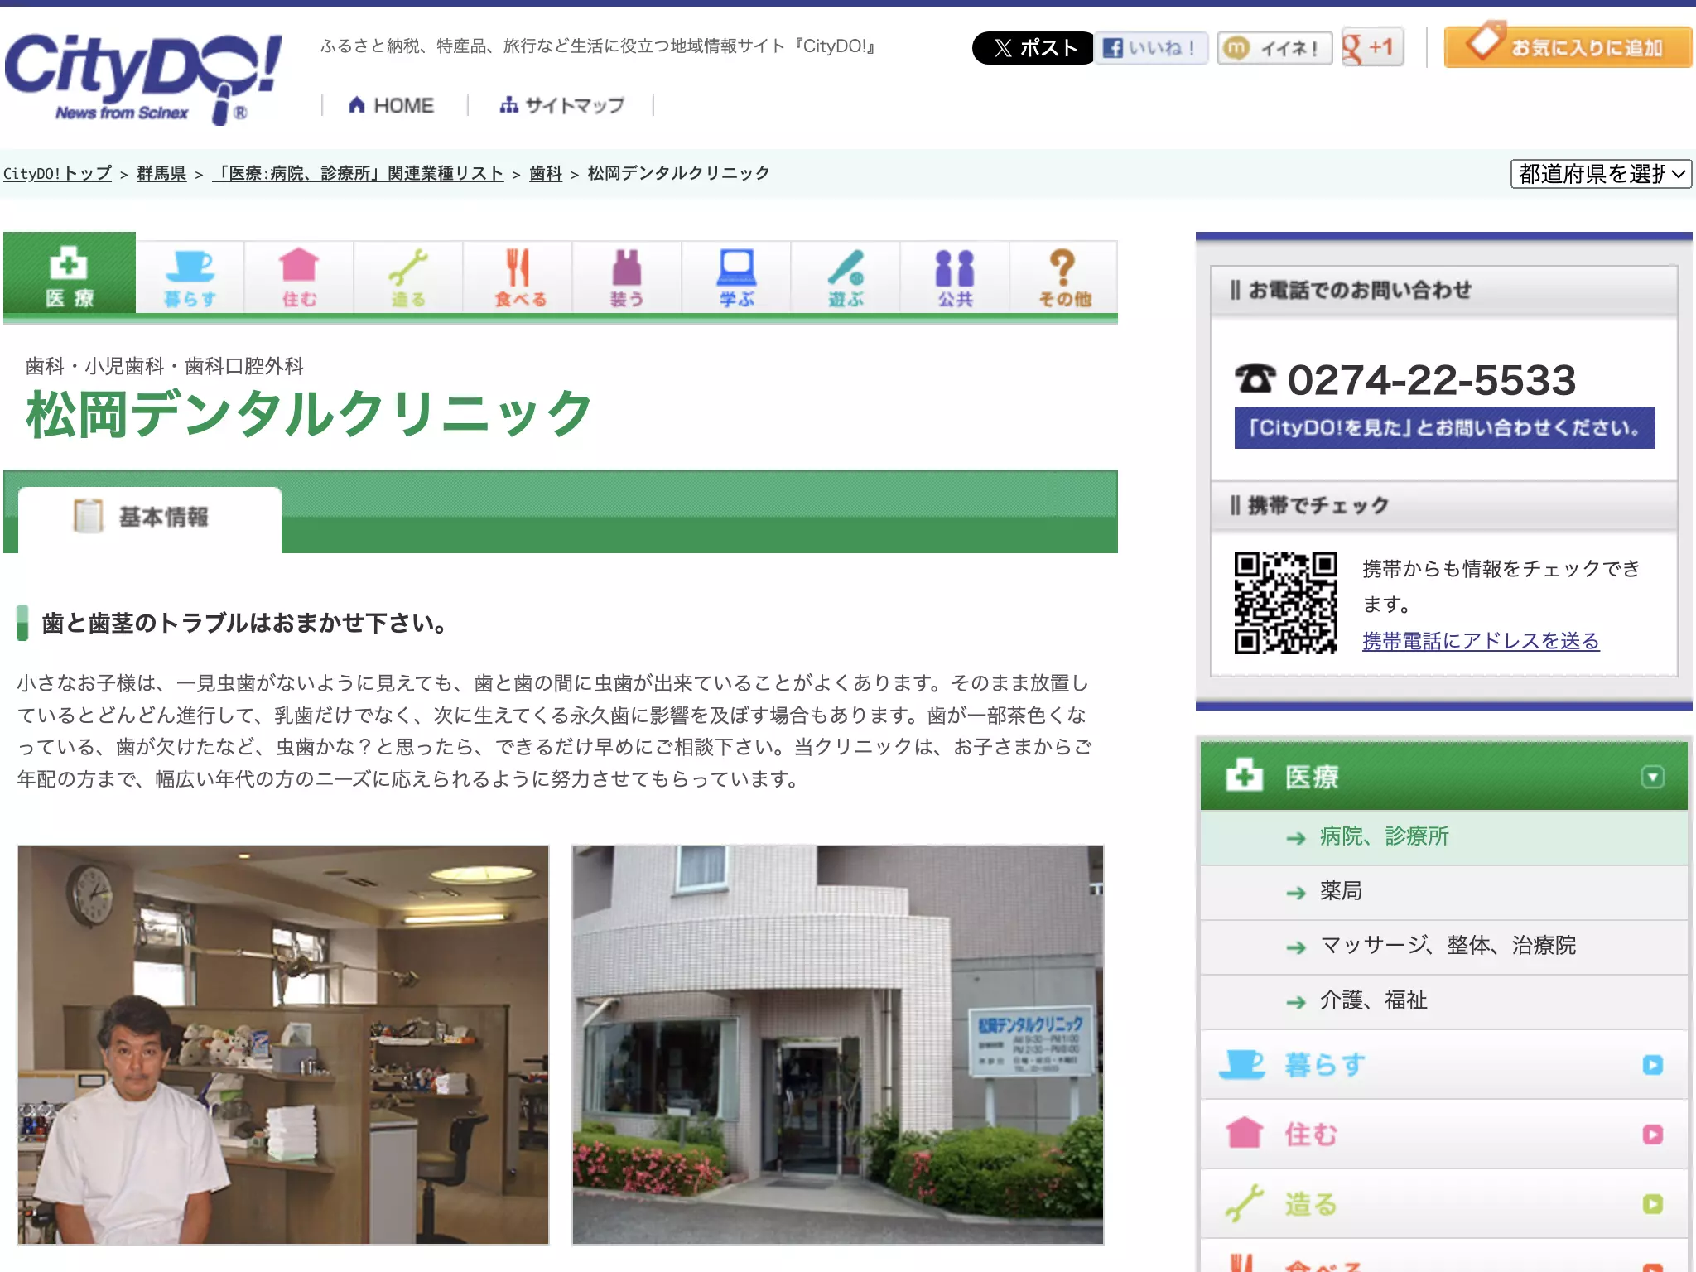Click the mixi イイネ! button
This screenshot has height=1272, width=1696.
[x=1274, y=48]
